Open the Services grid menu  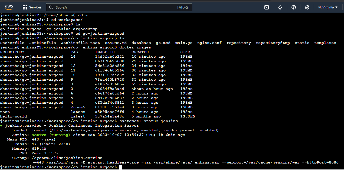(32, 7)
